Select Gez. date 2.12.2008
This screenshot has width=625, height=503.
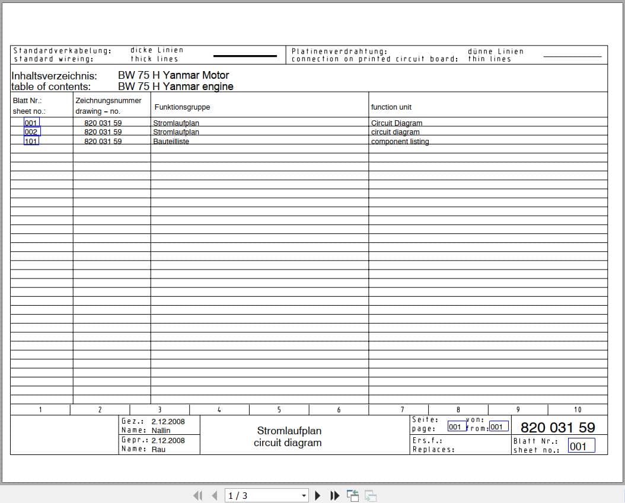(168, 421)
